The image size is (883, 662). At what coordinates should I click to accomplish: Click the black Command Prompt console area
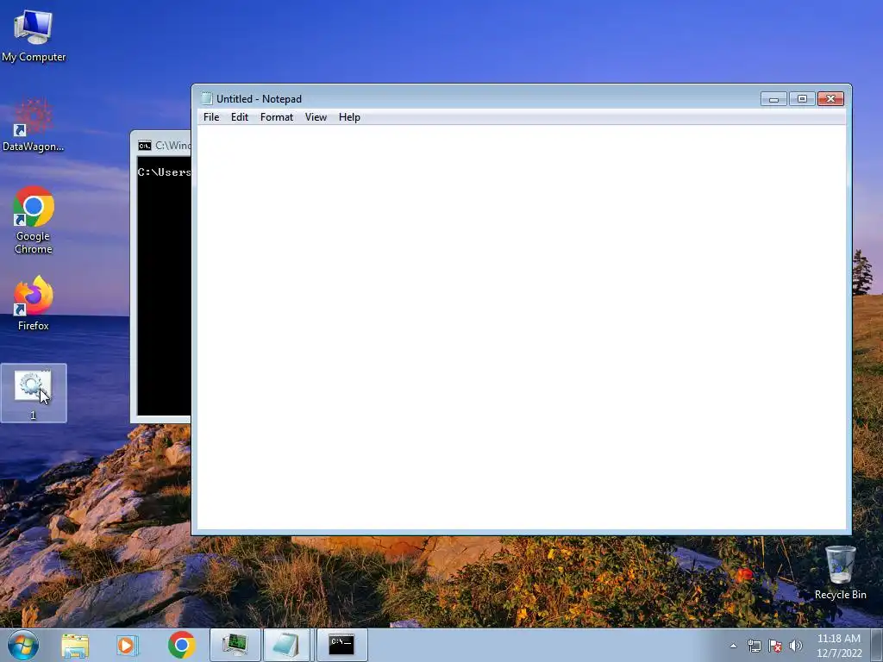tap(164, 286)
